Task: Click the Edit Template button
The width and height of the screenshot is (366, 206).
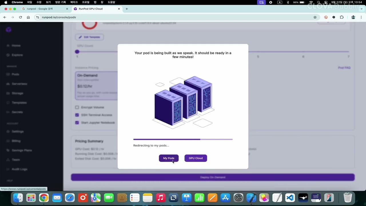Action: coord(89,37)
